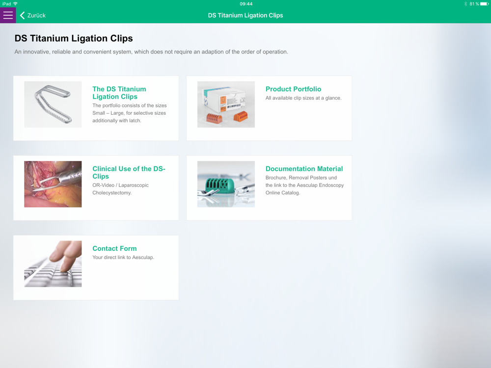Open Product Portfolio heading
Viewport: 491px width, 368px height.
[x=294, y=89]
